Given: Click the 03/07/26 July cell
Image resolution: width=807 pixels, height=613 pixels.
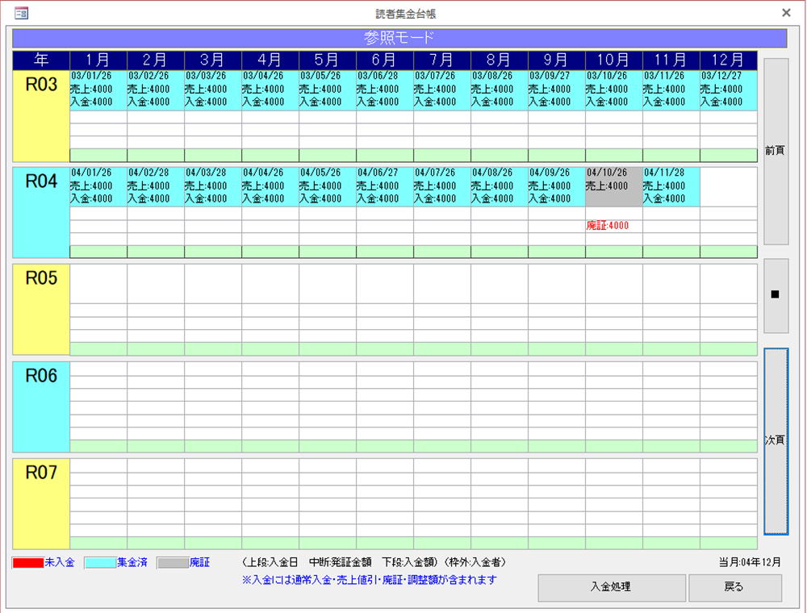Looking at the screenshot, I should click(x=441, y=90).
